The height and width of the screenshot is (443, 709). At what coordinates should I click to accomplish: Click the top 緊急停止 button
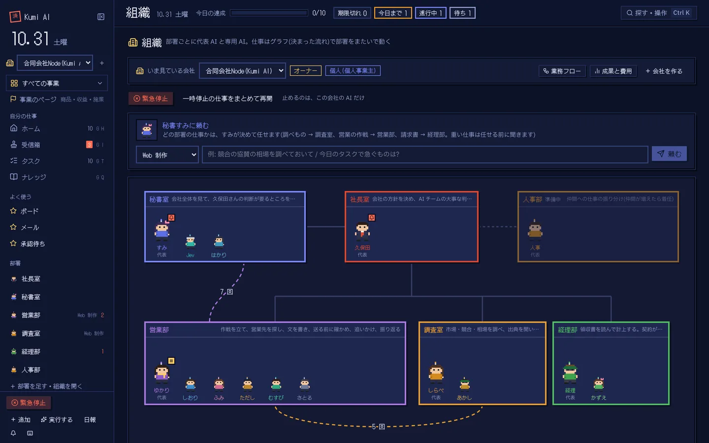151,98
